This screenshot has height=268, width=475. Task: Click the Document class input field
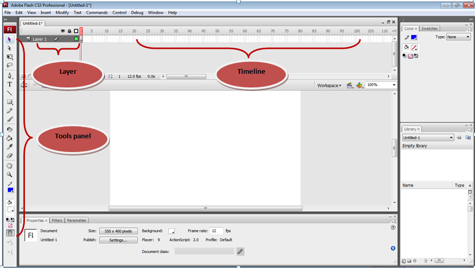tap(204, 251)
